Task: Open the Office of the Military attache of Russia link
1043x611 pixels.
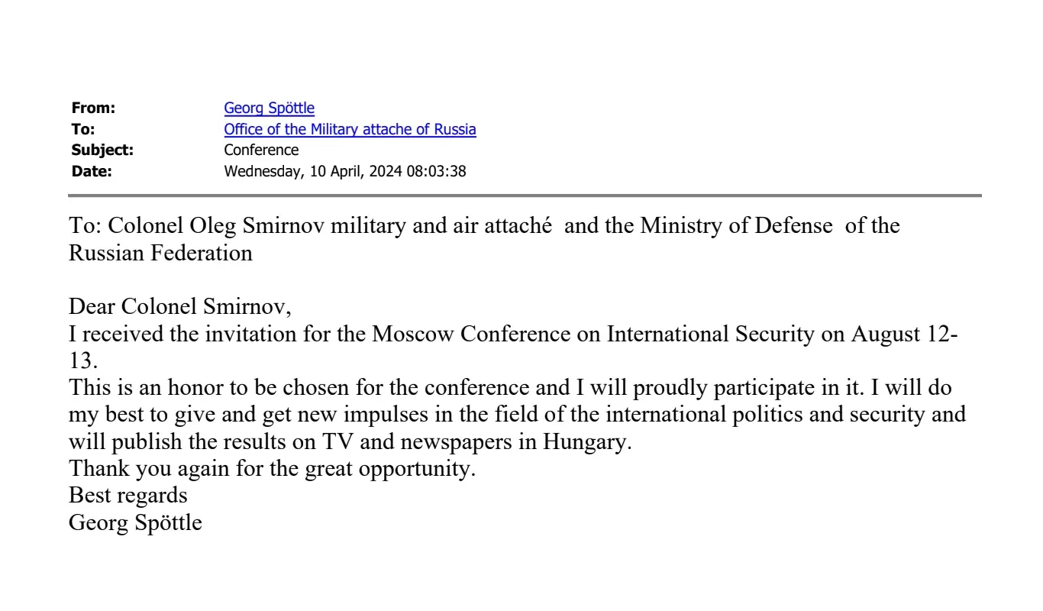Action: coord(350,129)
